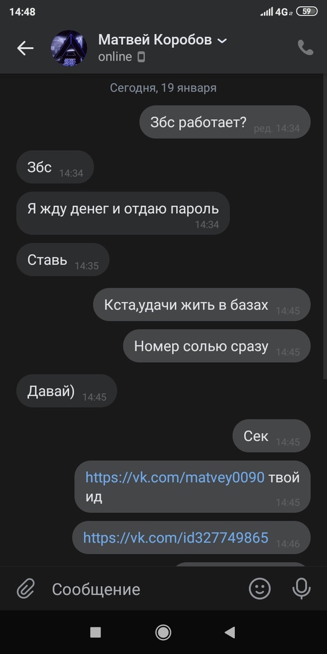
Task: Open the vk.com/matvey0090 link
Action: (175, 477)
